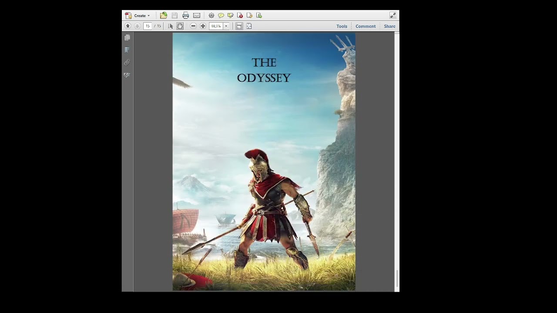
Task: Open preferences gear icon in toolbar
Action: [211, 16]
